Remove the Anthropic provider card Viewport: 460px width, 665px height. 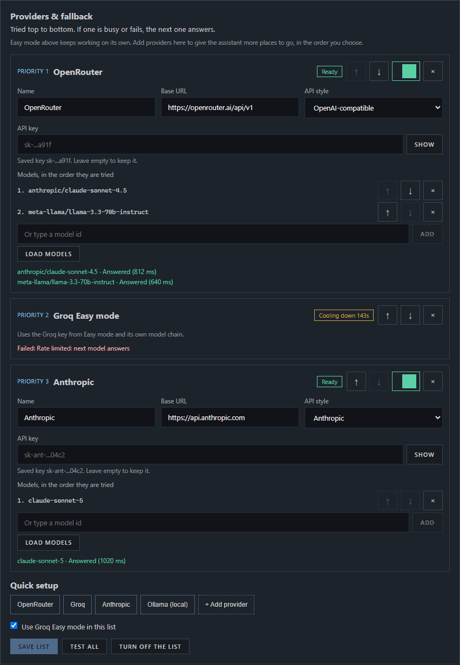click(433, 382)
